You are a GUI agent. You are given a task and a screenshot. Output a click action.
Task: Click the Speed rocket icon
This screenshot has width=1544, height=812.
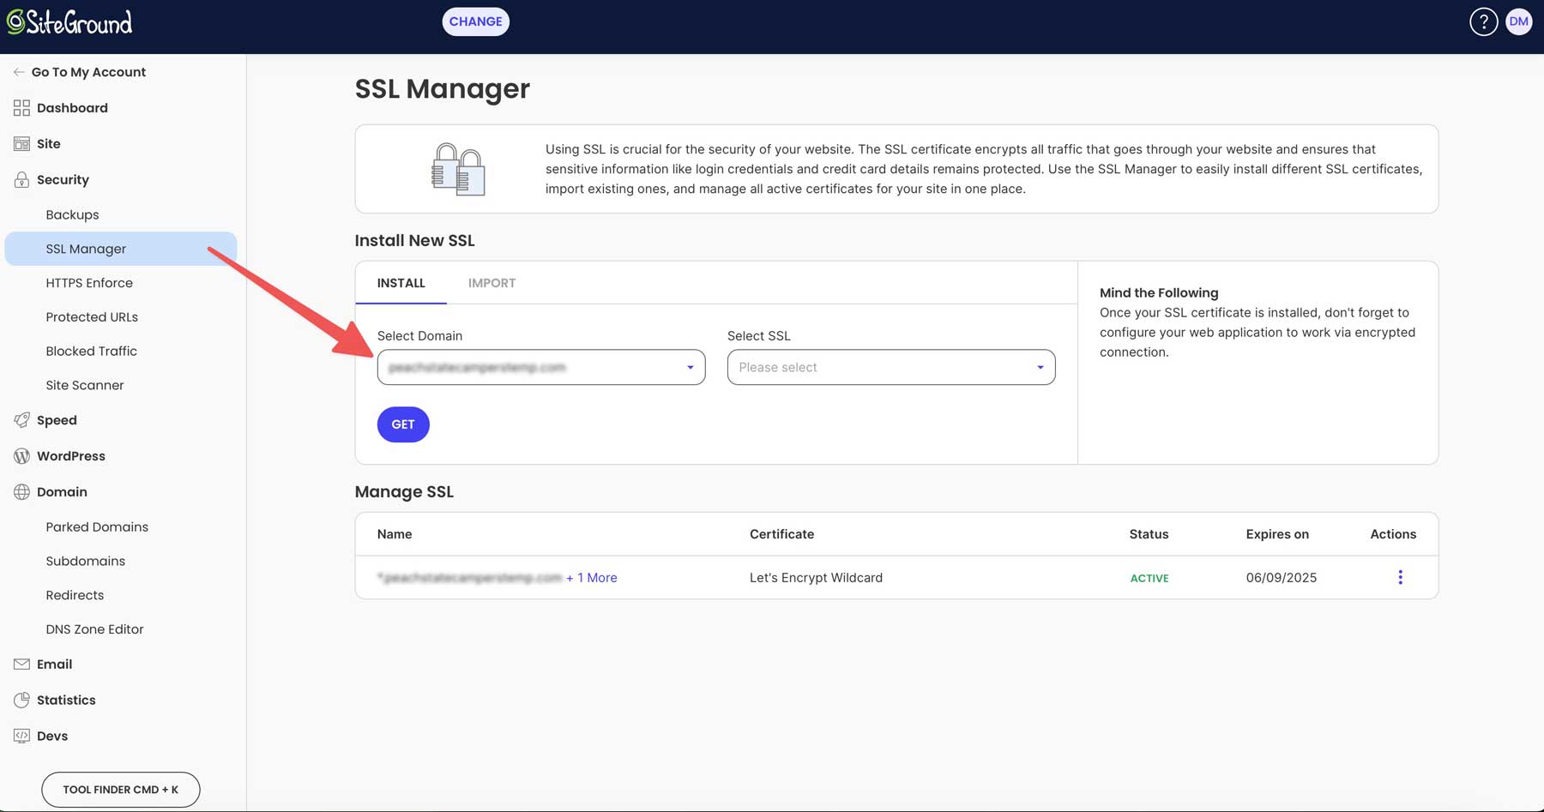21,420
